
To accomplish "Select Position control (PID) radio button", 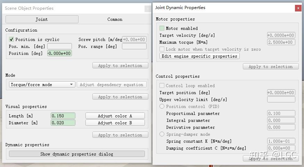I will pos(162,107).
